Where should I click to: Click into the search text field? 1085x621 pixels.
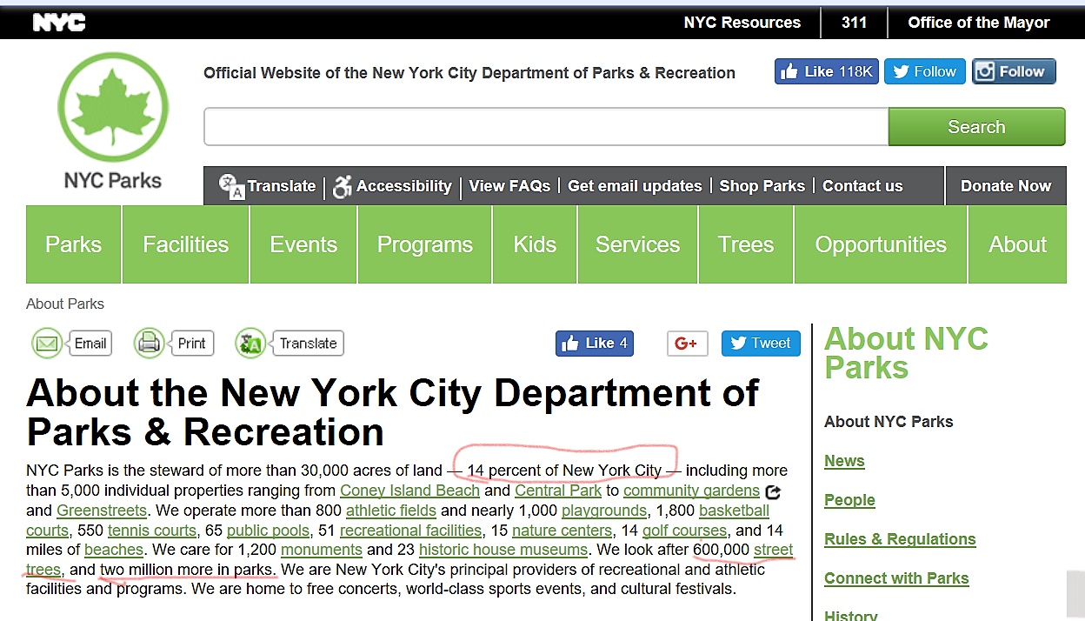[546, 127]
